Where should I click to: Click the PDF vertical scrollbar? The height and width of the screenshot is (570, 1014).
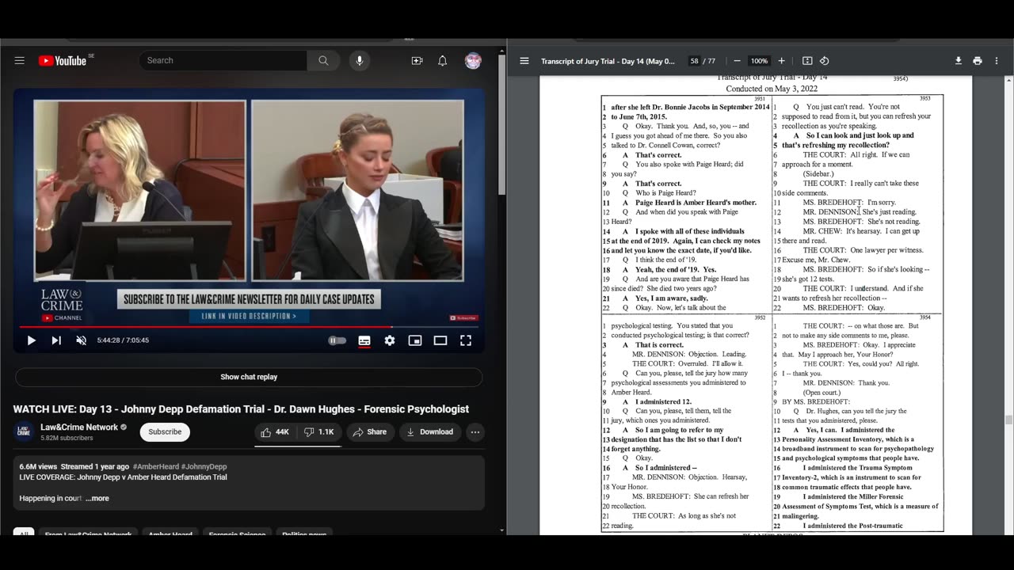coord(1008,420)
